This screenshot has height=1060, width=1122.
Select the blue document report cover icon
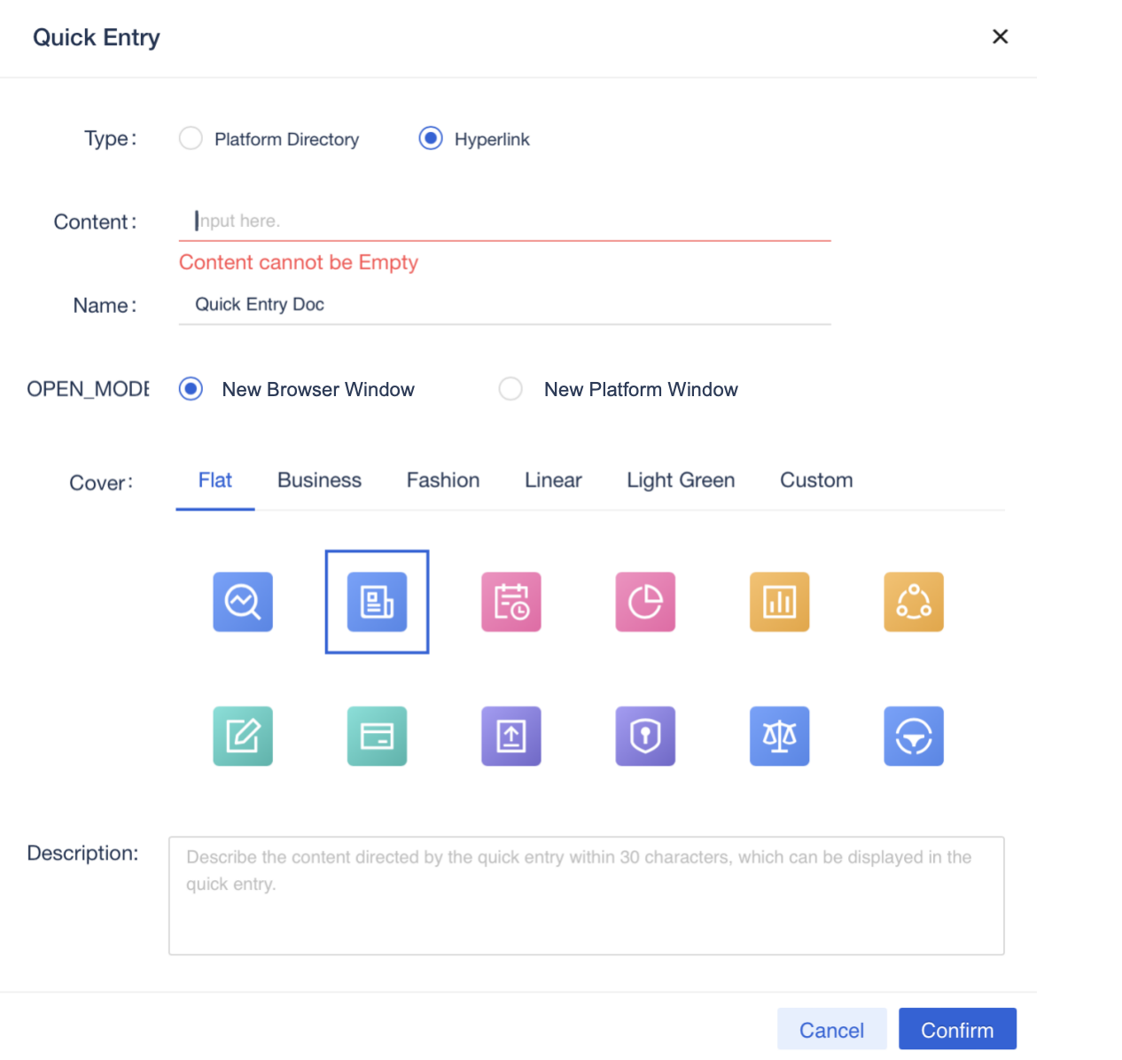click(x=377, y=602)
